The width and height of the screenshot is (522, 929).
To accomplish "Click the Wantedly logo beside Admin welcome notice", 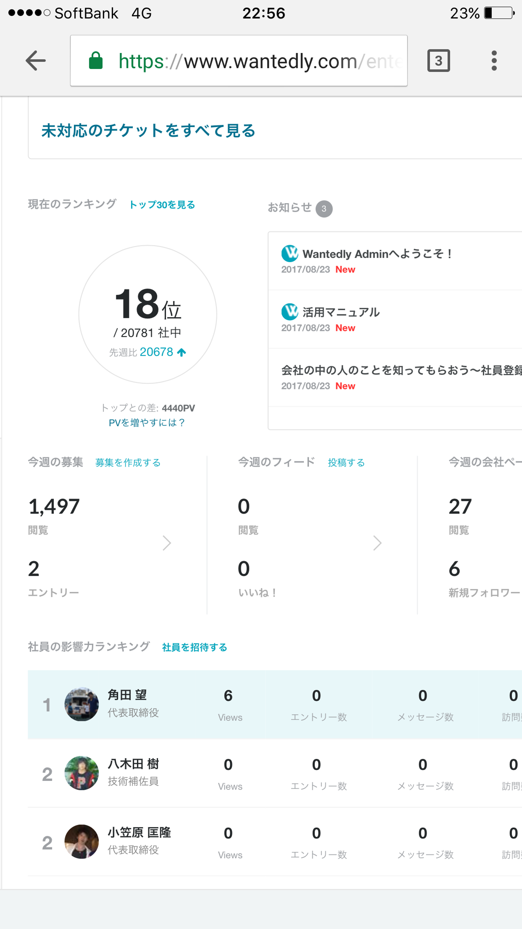I will (x=290, y=253).
